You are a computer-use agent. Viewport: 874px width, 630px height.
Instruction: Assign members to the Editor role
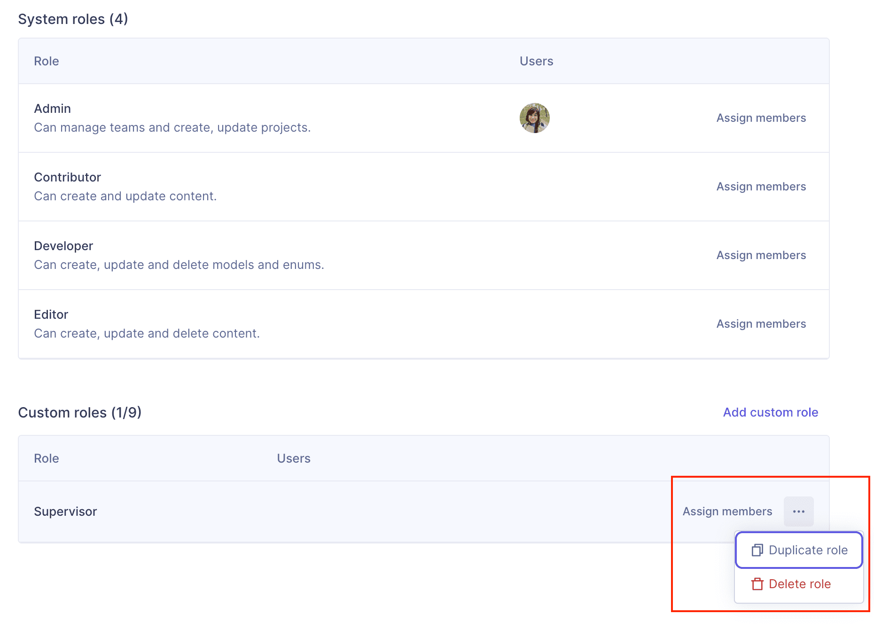(x=761, y=324)
